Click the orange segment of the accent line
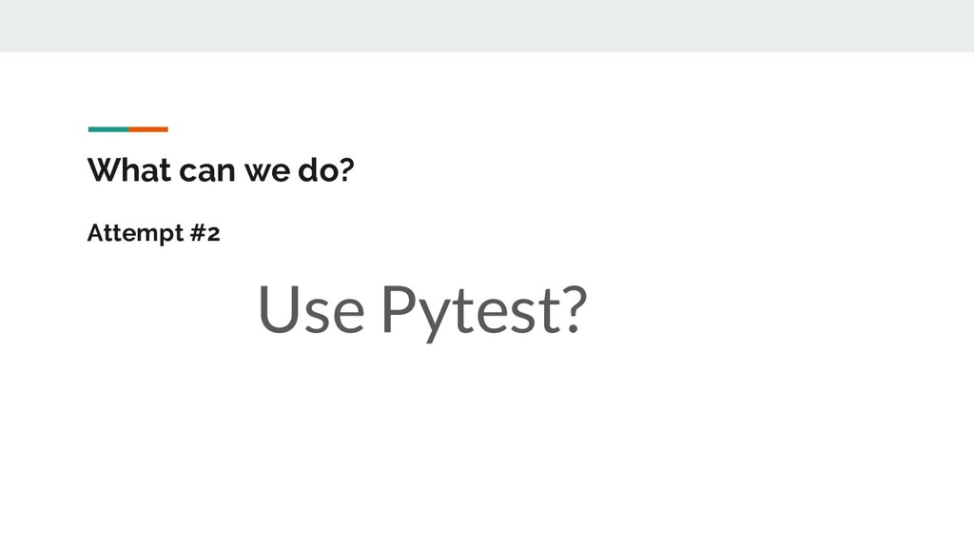 coord(148,128)
